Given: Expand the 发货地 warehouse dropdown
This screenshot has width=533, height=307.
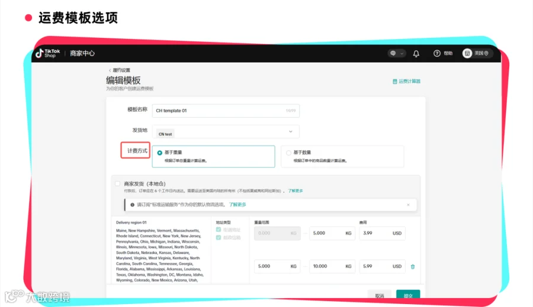Looking at the screenshot, I should (x=291, y=132).
